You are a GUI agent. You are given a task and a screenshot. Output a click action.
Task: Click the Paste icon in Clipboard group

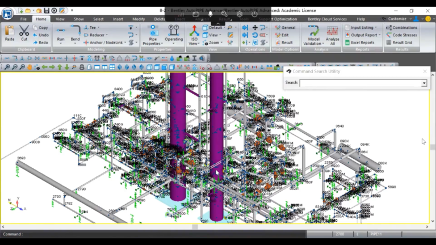click(x=10, y=31)
